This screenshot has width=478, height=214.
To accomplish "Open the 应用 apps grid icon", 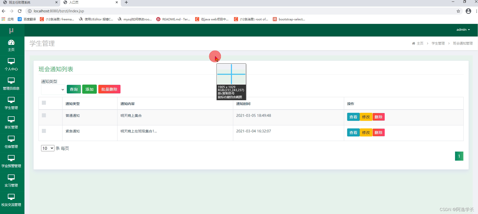I will 3,19.
